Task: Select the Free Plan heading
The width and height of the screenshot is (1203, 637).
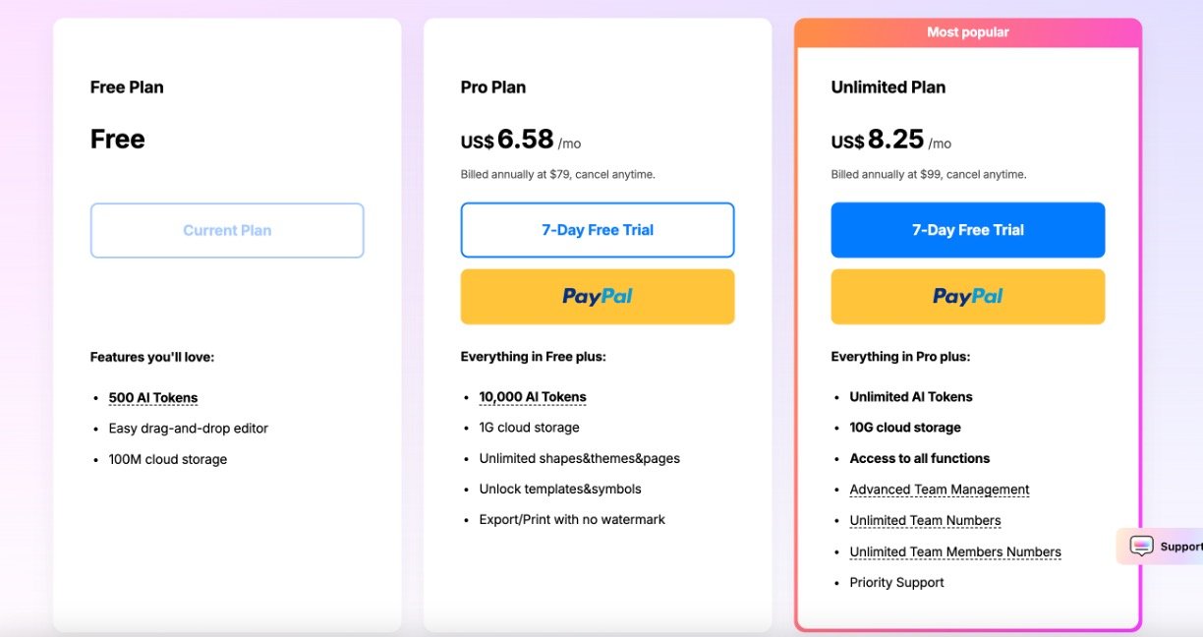Action: 127,87
